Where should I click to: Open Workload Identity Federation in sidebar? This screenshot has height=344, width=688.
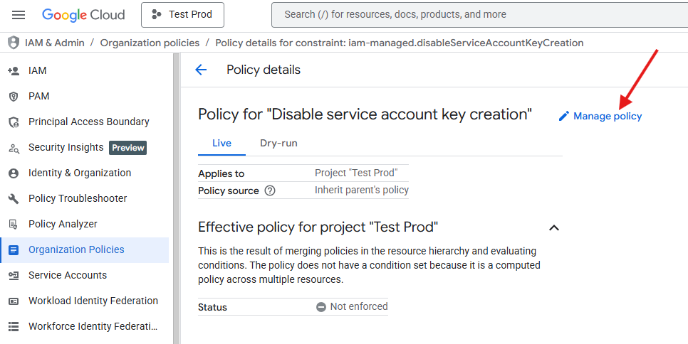coord(93,301)
